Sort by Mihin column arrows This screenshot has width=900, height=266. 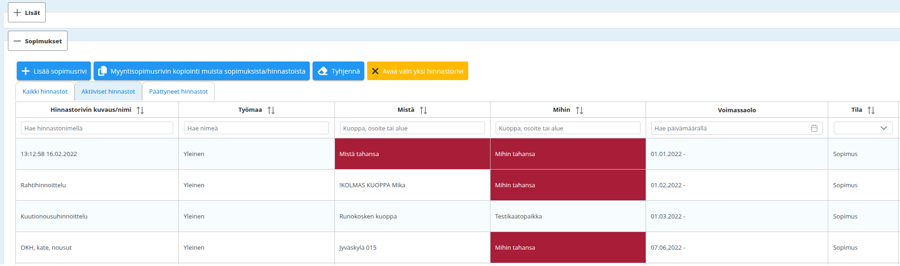579,110
